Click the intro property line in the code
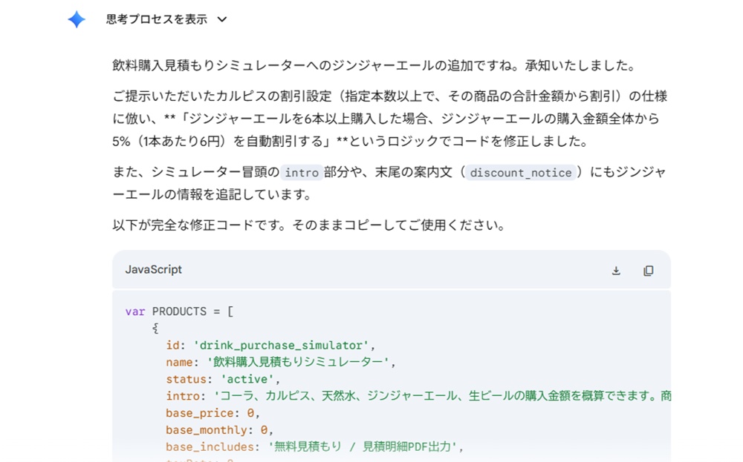The height and width of the screenshot is (462, 743). [x=371, y=396]
